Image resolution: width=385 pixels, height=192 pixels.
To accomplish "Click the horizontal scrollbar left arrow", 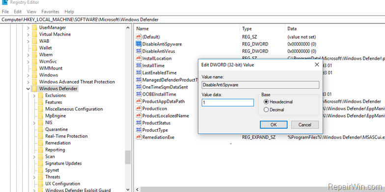I will [x=137, y=189].
